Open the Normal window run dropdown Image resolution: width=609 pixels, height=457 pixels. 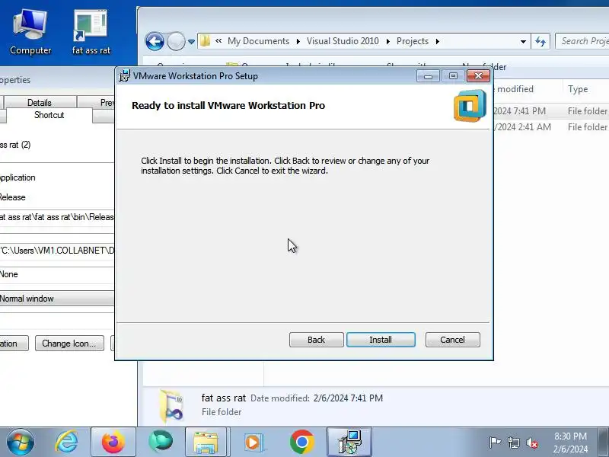56,299
